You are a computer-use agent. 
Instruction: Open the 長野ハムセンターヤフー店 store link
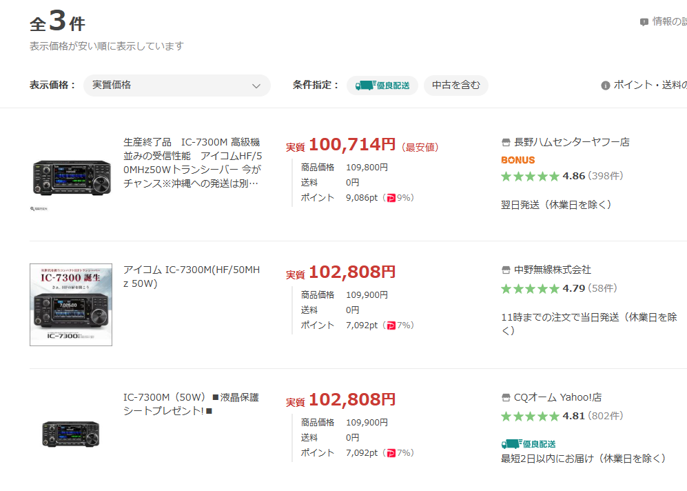tap(571, 143)
